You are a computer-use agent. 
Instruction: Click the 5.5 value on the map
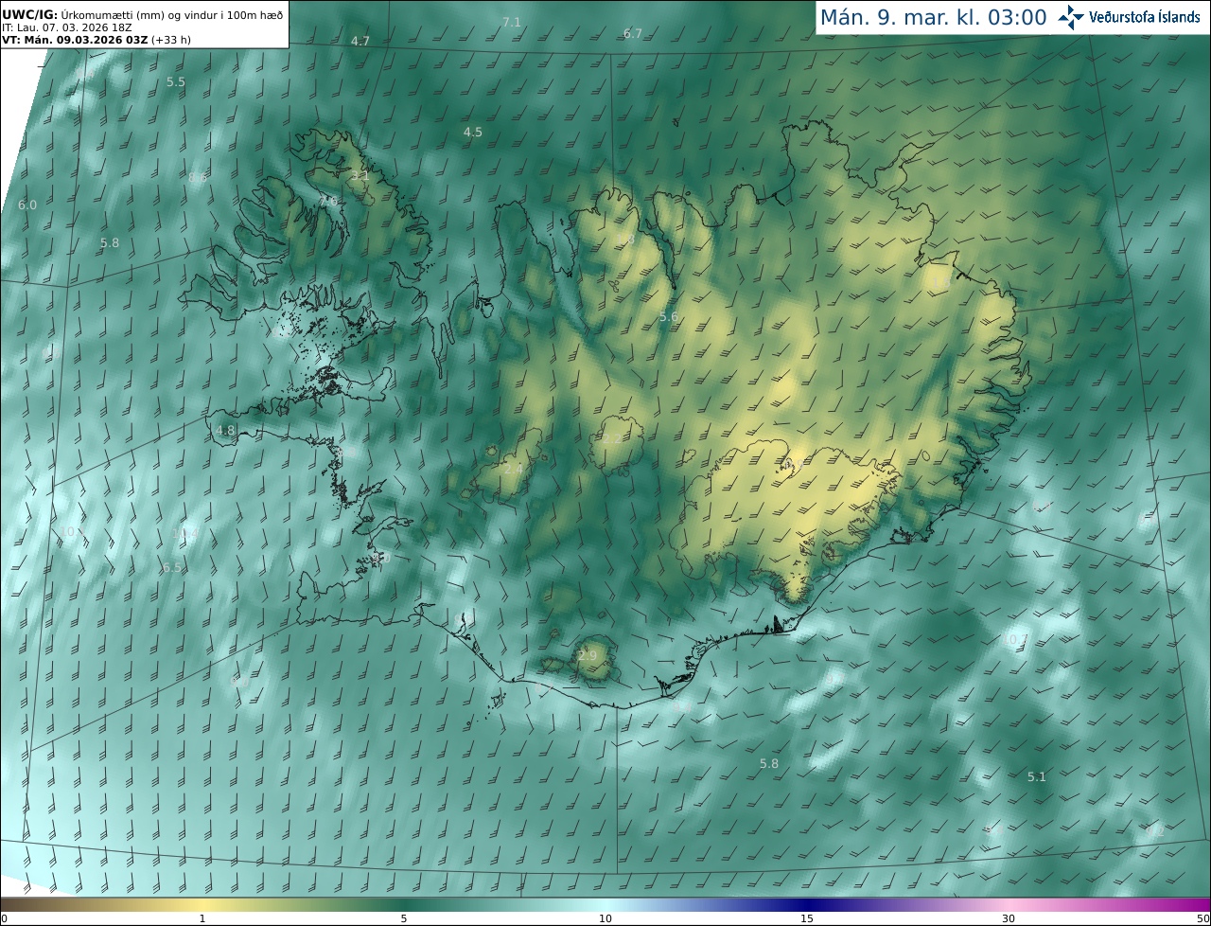click(x=176, y=82)
